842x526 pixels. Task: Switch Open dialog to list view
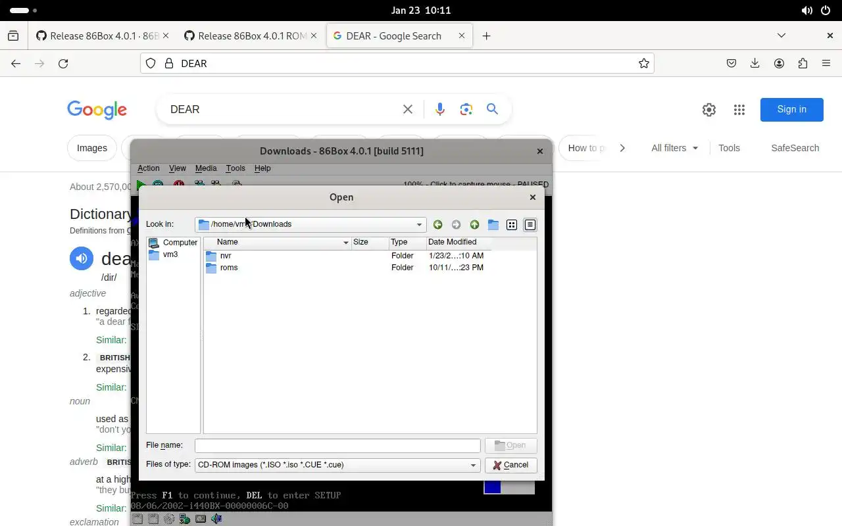(x=511, y=225)
